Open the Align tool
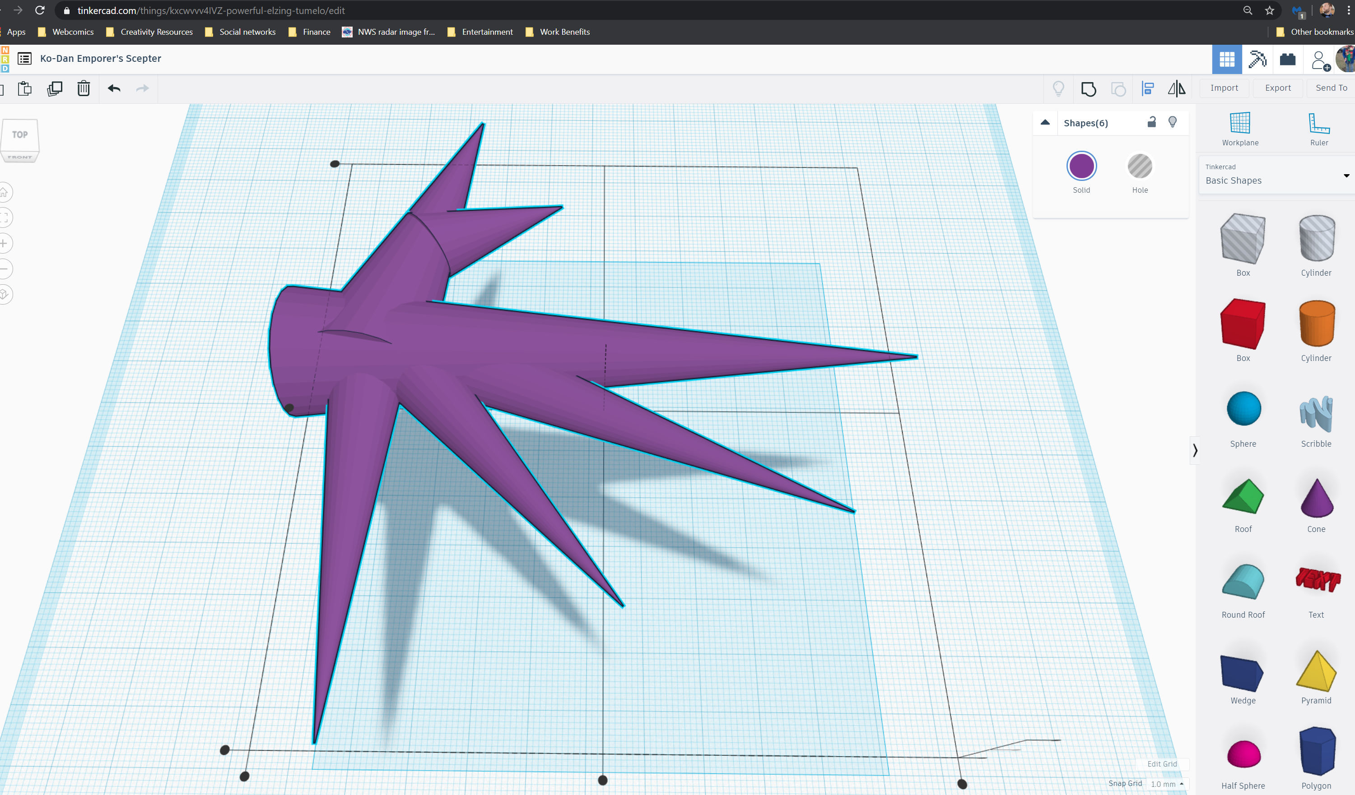Screen dimensions: 1355x795 1147,88
